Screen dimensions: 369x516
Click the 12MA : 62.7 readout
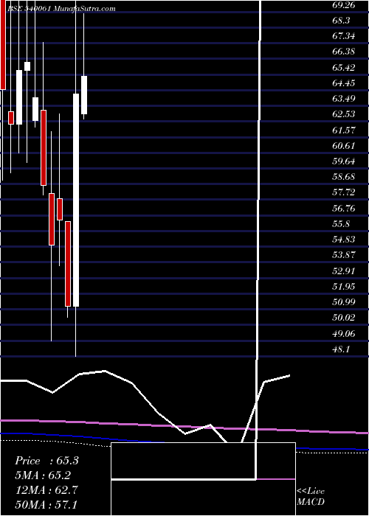pyautogui.click(x=46, y=489)
